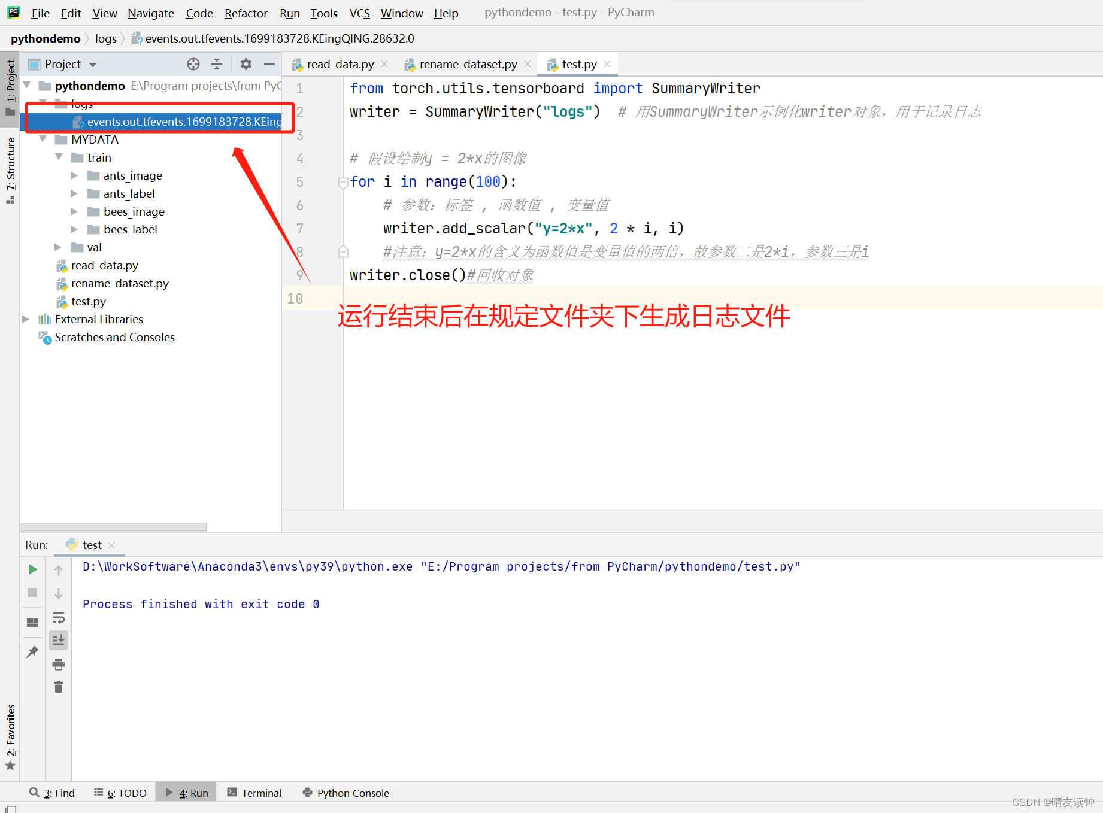Collapse the train folder
1103x813 pixels.
[58, 157]
